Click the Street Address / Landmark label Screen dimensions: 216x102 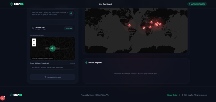[x=40, y=63]
